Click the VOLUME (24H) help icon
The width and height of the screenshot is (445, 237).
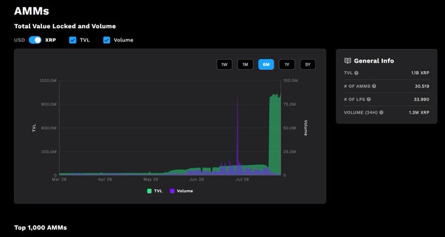pos(381,113)
